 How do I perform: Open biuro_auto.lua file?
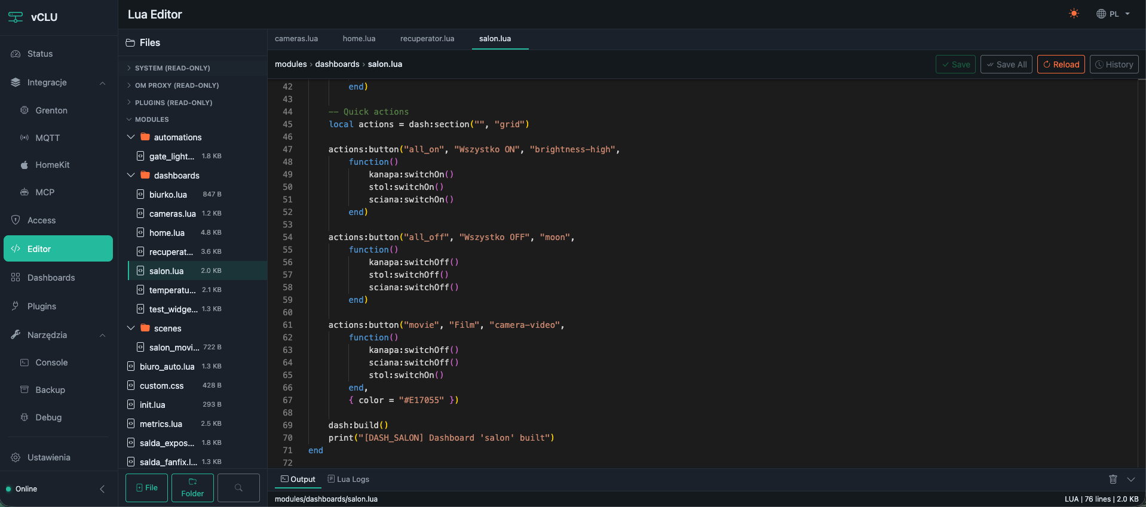(192, 367)
